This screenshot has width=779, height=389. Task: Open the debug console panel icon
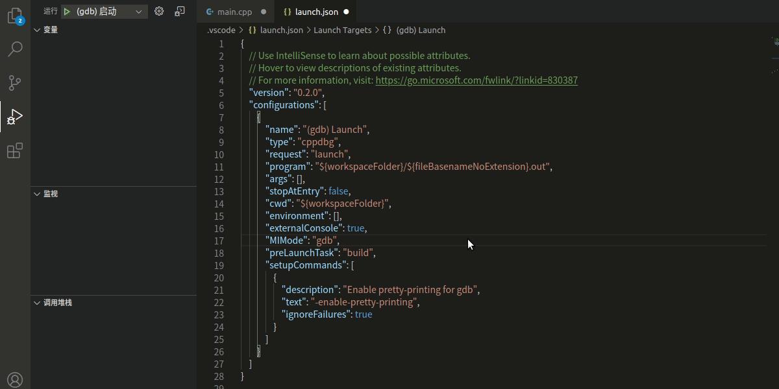180,11
